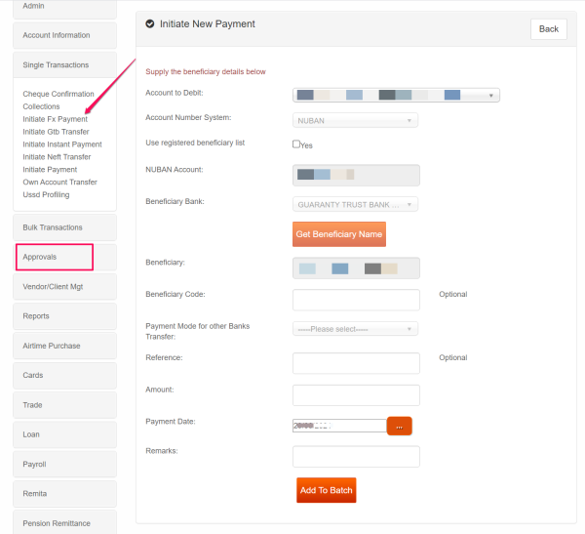
Task: Click the NUBAN Account input field
Action: pyautogui.click(x=356, y=176)
